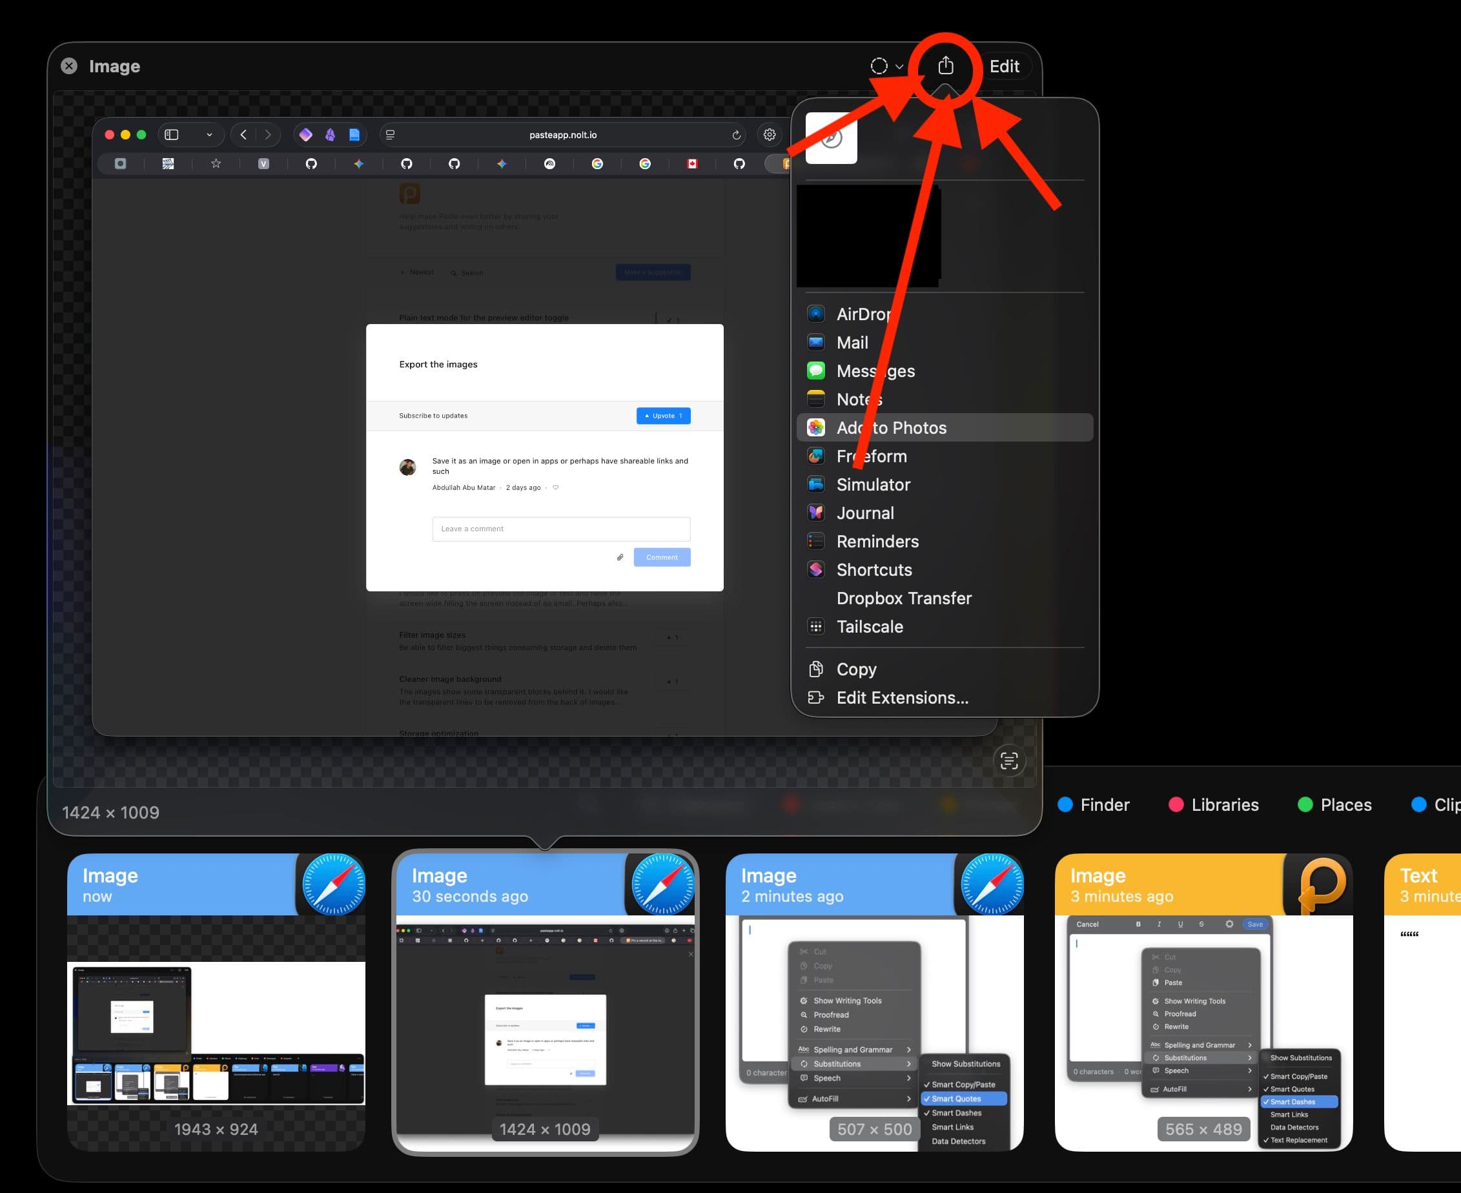Screen dimensions: 1461x1193
Task: Open Edit Extensions… in the share menu
Action: click(945, 697)
